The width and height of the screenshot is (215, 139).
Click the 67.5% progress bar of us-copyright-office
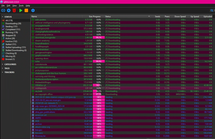[x=99, y=94]
